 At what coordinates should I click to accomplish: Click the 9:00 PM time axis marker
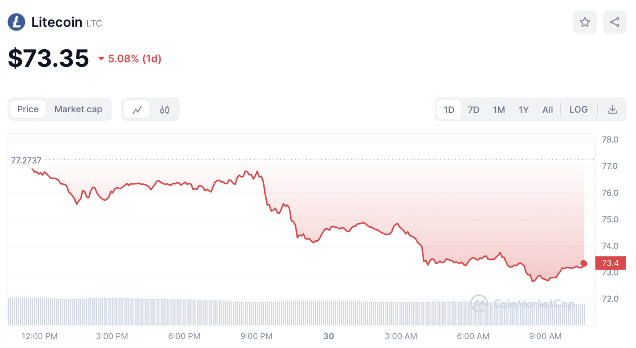pyautogui.click(x=256, y=336)
